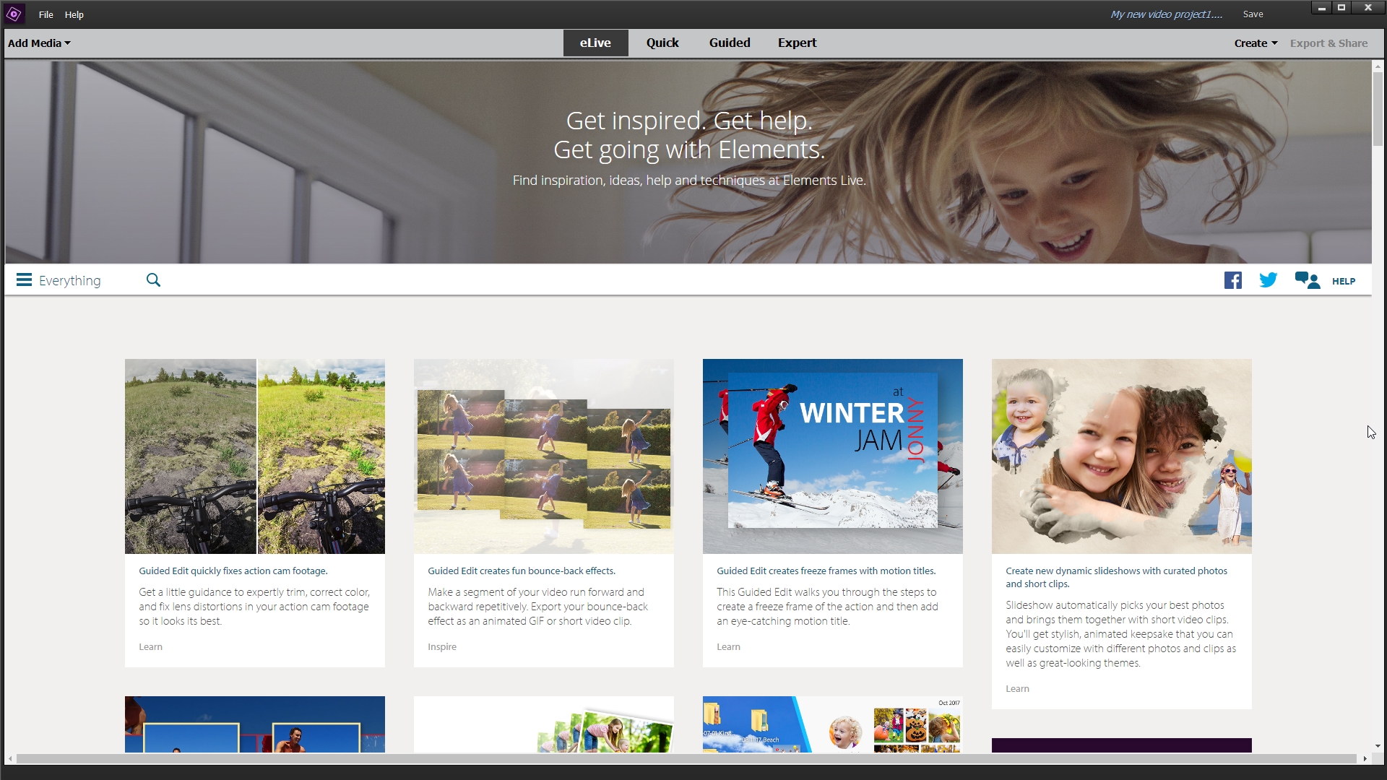Switch to the Guided tab
This screenshot has height=780, width=1387.
click(730, 43)
